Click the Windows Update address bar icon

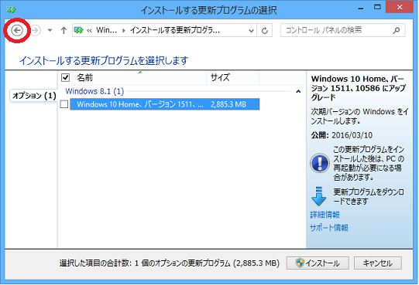coord(79,30)
